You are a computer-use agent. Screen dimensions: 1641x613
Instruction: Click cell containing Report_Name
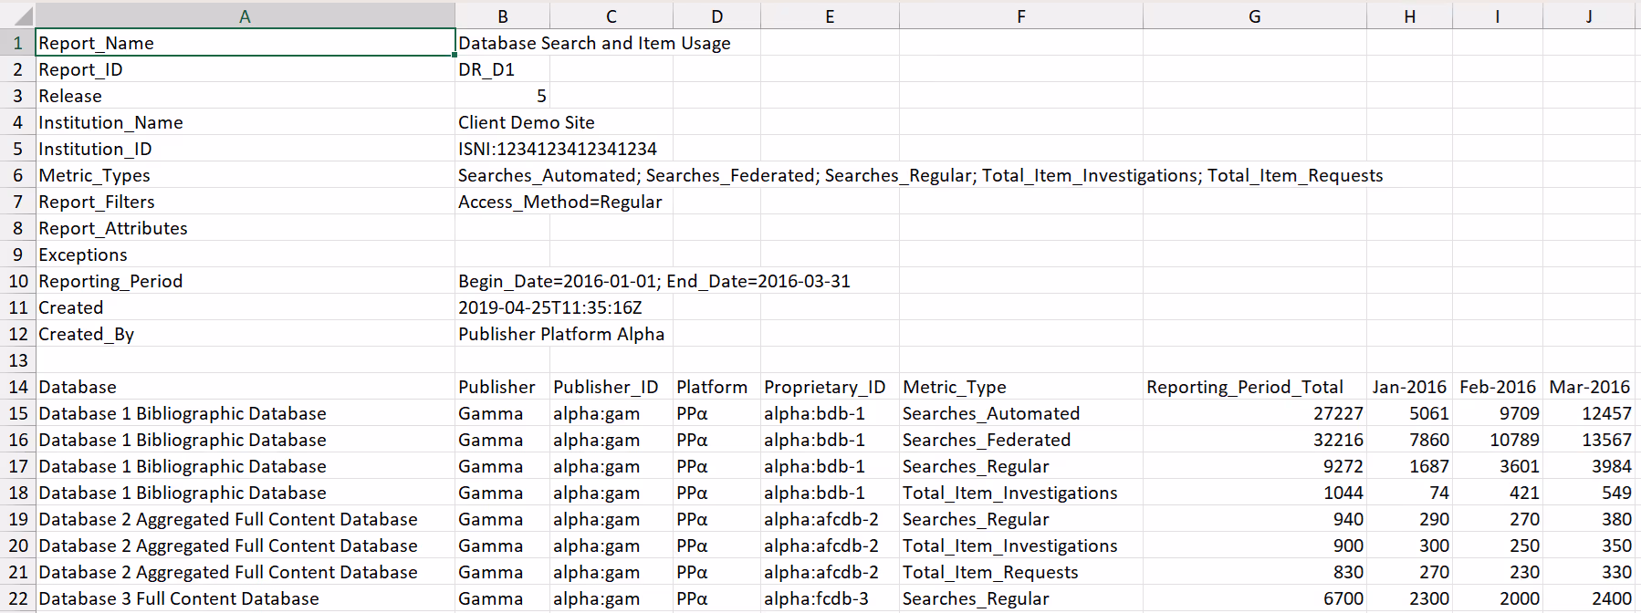pyautogui.click(x=245, y=43)
